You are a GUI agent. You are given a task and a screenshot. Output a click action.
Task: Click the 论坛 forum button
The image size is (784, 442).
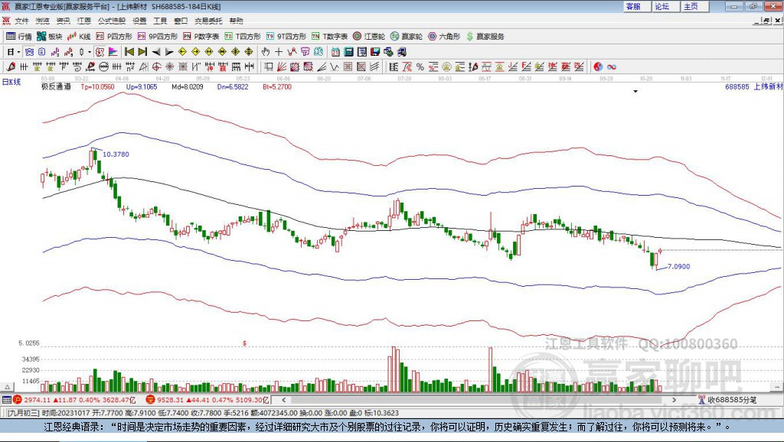click(665, 6)
